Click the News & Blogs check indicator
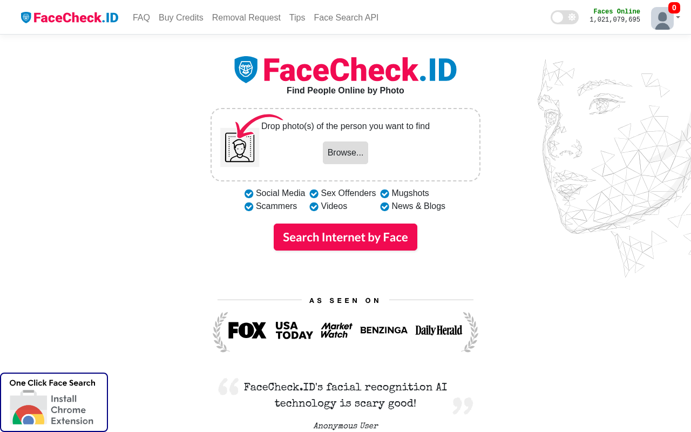The height and width of the screenshot is (432, 691). [x=384, y=206]
